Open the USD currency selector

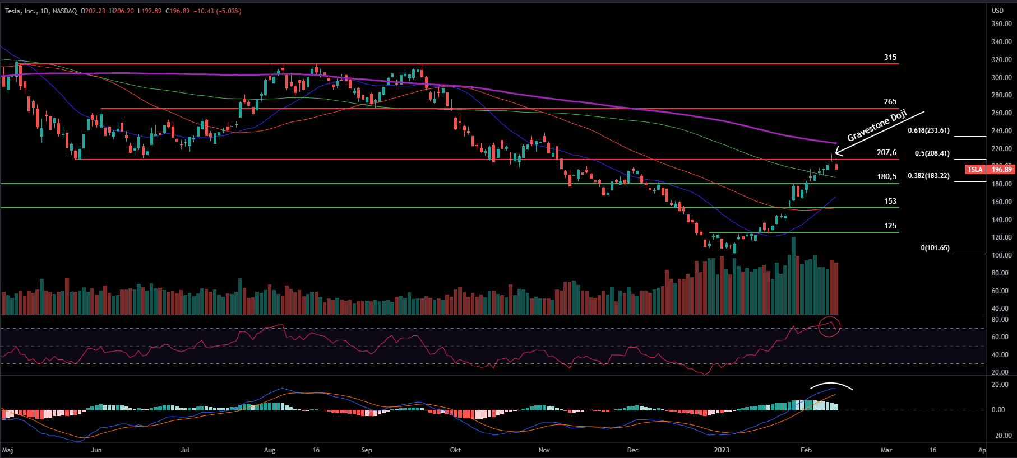[997, 11]
